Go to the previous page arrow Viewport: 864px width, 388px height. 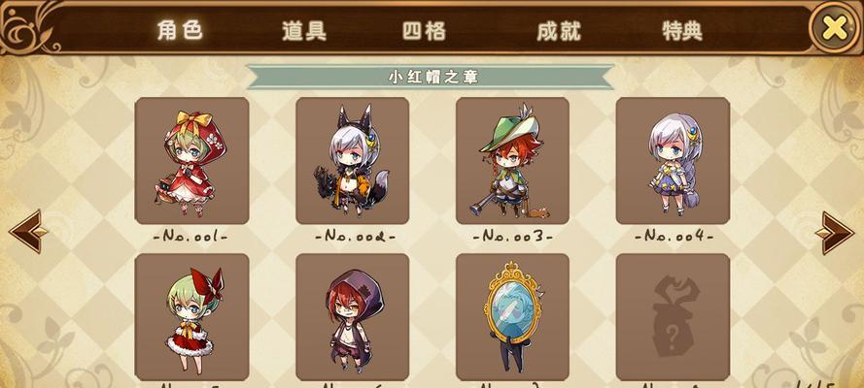tap(28, 232)
